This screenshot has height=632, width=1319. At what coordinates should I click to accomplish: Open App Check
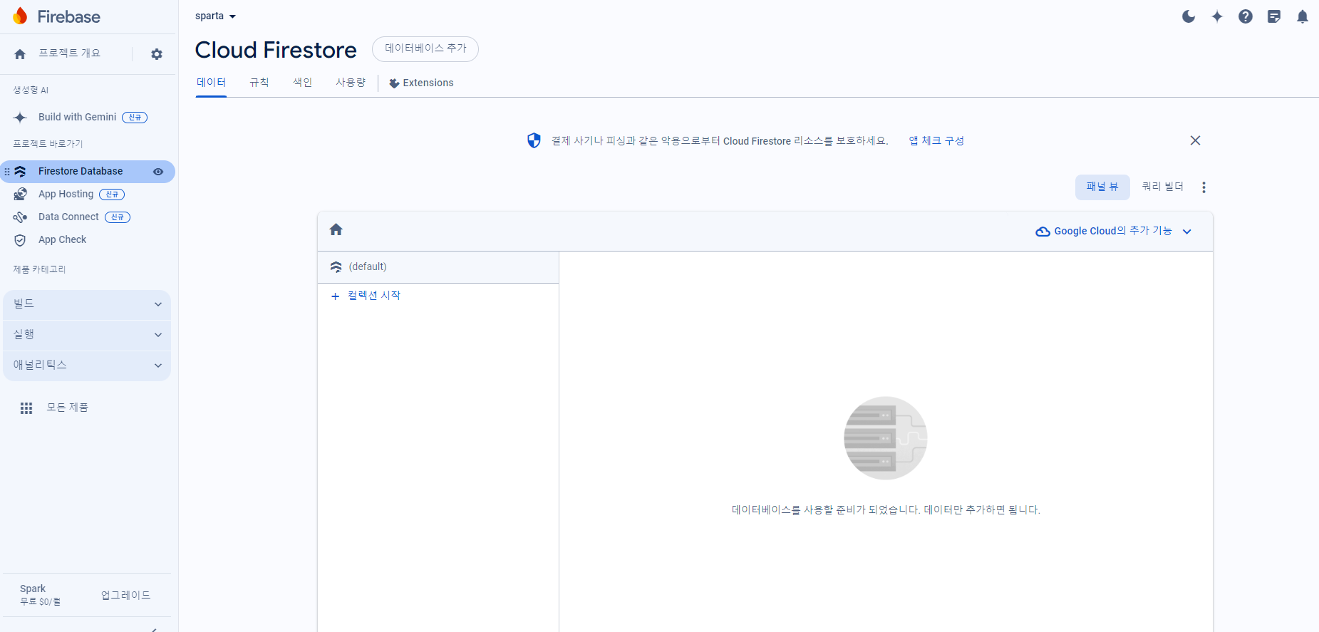pyautogui.click(x=62, y=239)
